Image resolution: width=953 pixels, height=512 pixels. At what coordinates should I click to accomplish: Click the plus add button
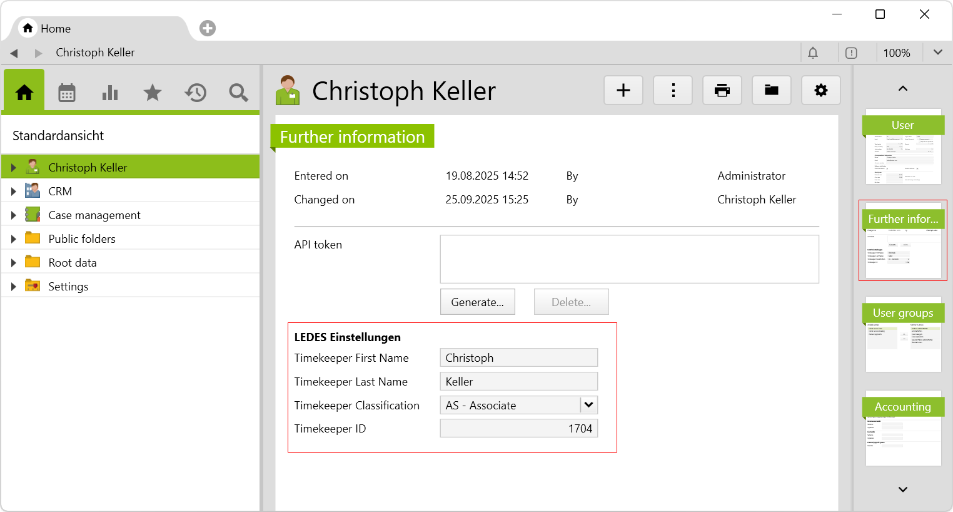coord(623,90)
